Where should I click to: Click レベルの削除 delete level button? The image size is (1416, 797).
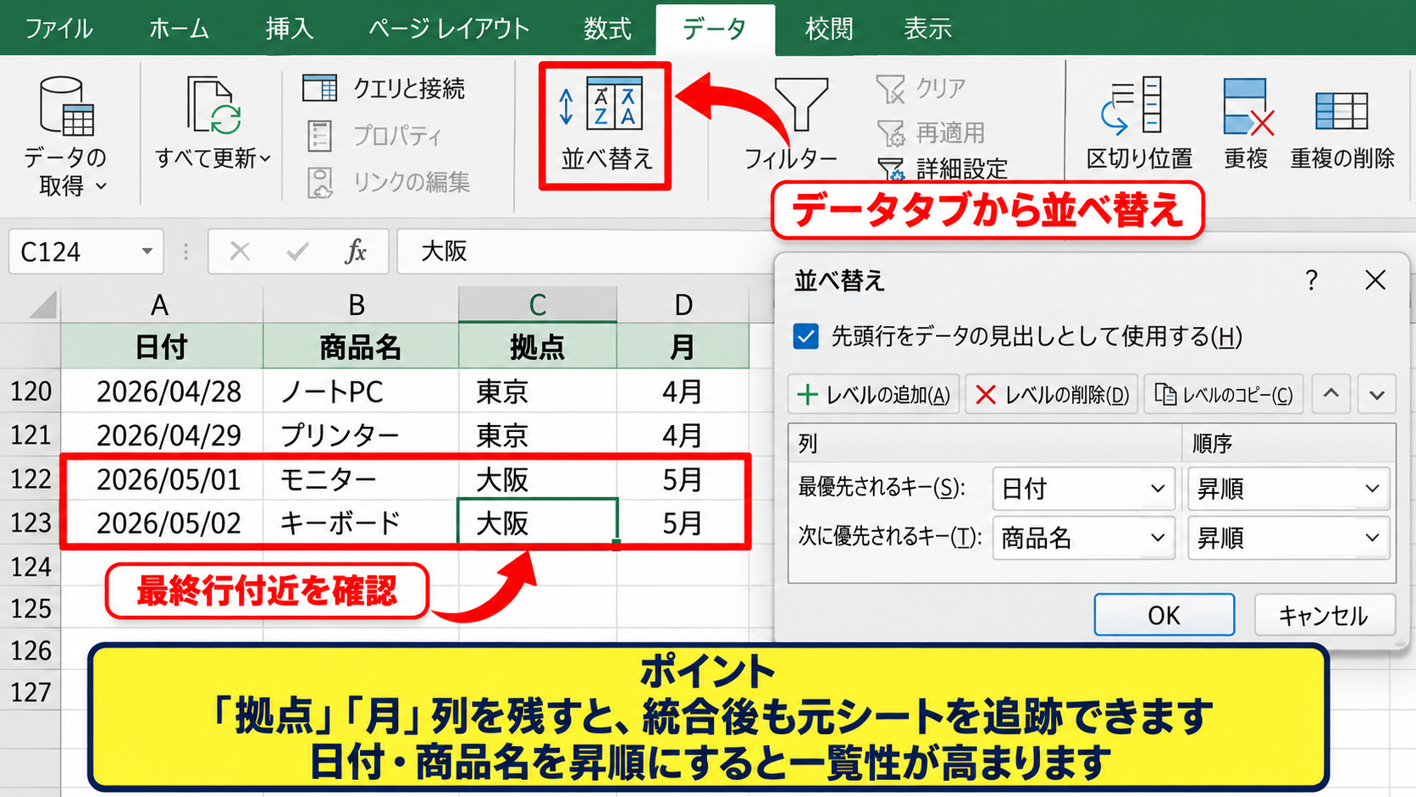pos(1052,395)
